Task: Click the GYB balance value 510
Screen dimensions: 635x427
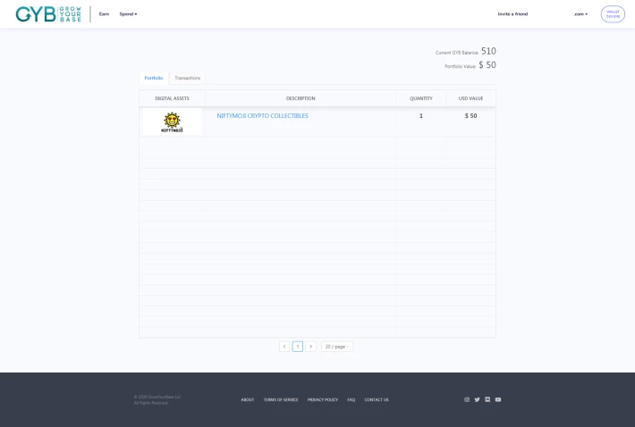Action: (x=489, y=51)
